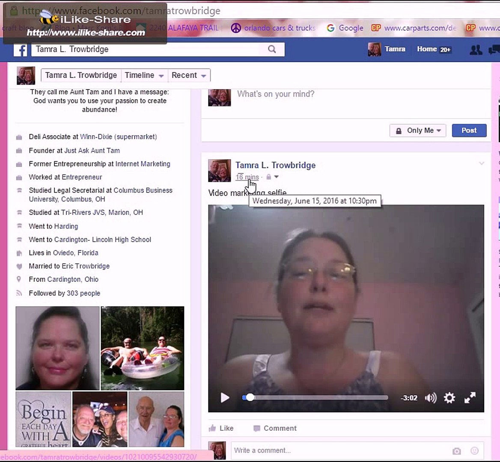Open the post options chevron

coord(482,163)
